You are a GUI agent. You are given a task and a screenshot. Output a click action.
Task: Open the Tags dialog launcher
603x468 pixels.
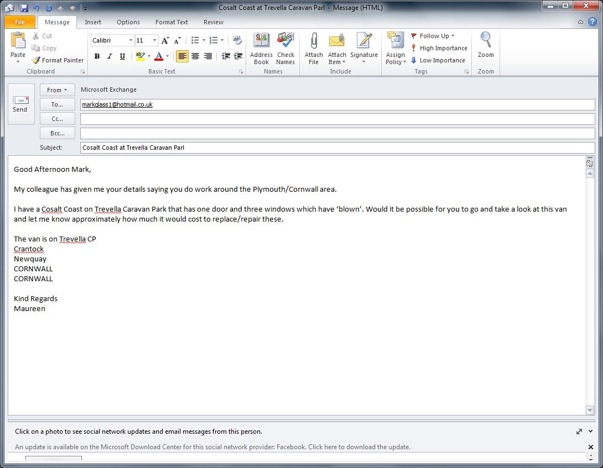pos(466,72)
